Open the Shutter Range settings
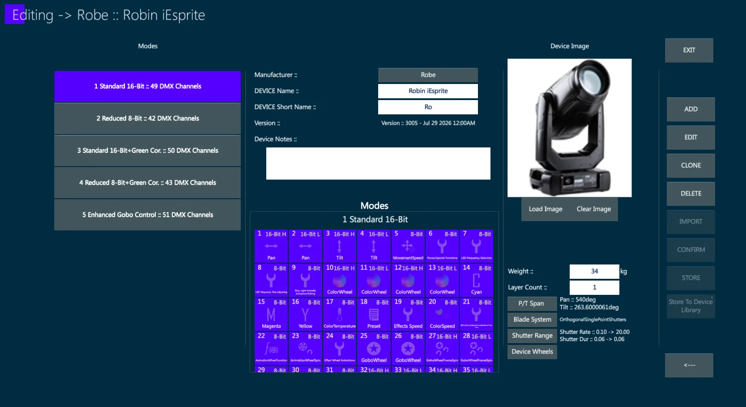The height and width of the screenshot is (407, 746). coord(532,336)
